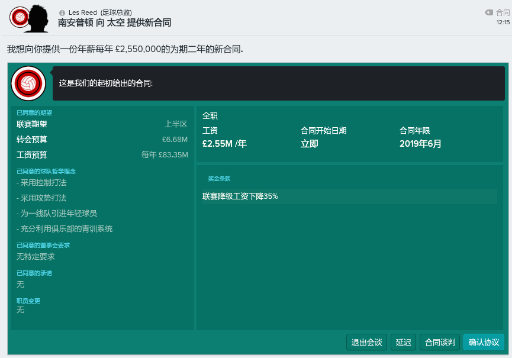This screenshot has width=512, height=358.
Task: Click the message title 南安普顿 向 太空 提供新合同
Action: point(115,22)
